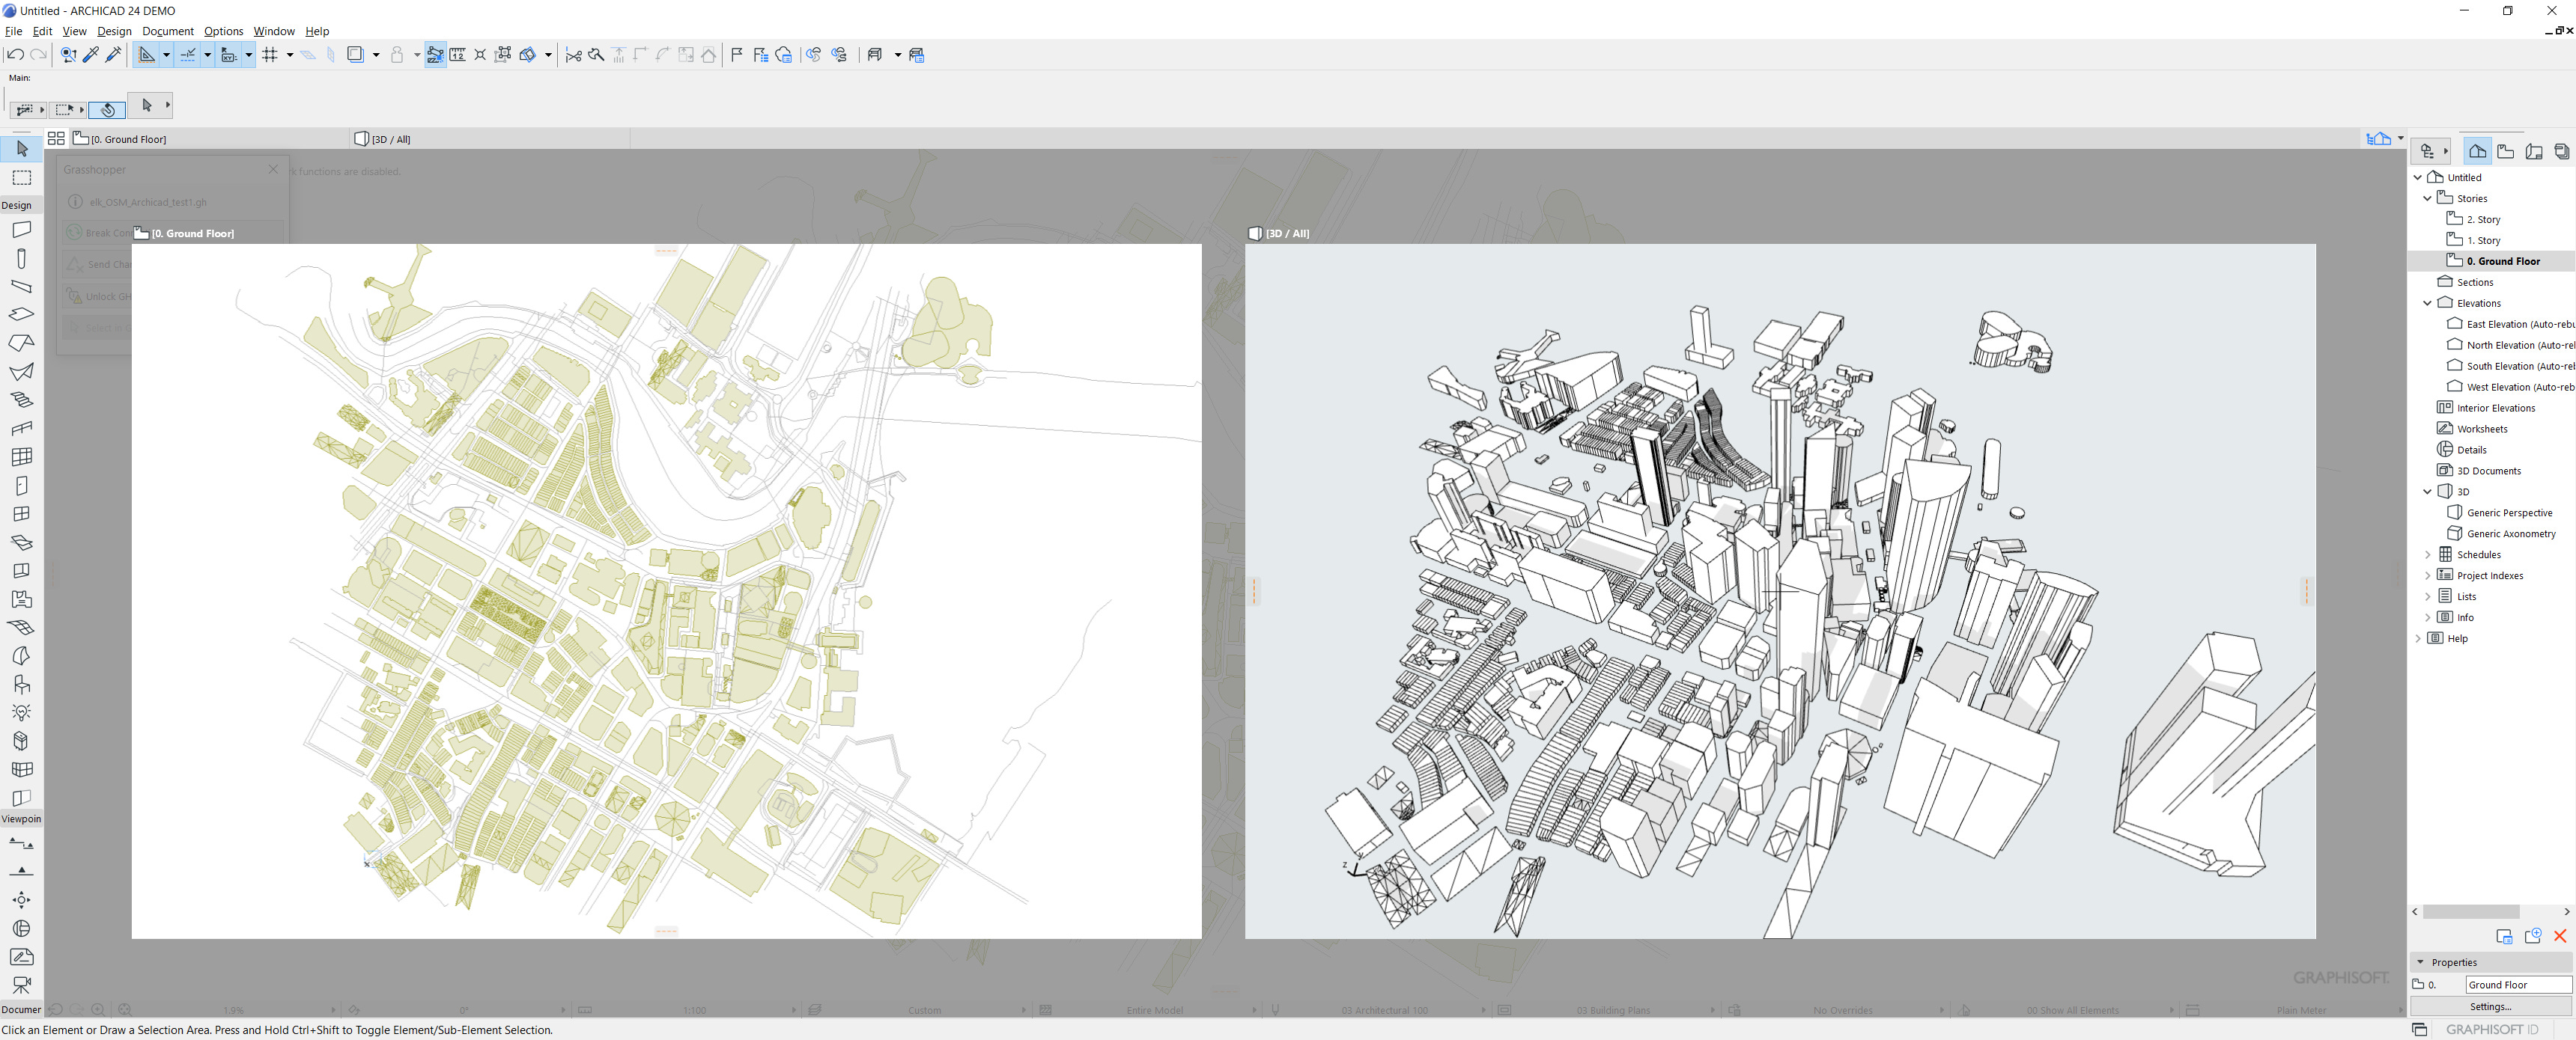Select the Object tool with chair icon
This screenshot has height=1040, width=2576.
[x=22, y=683]
